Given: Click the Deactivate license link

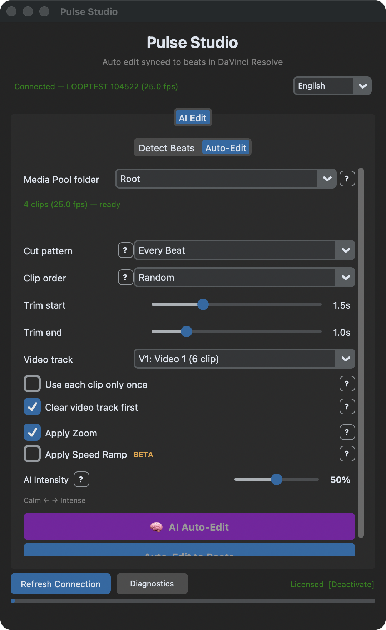Looking at the screenshot, I should (x=351, y=584).
